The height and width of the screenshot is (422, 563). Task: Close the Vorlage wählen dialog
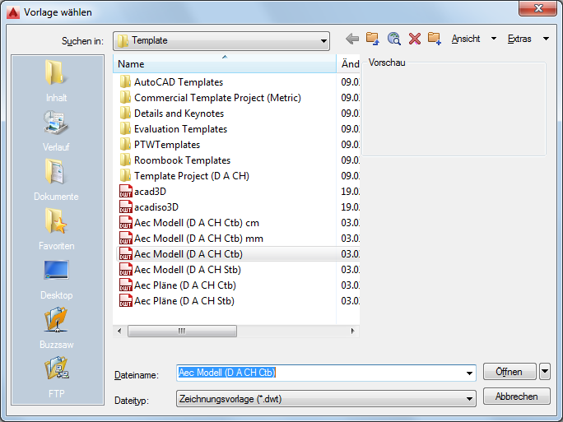click(x=537, y=8)
